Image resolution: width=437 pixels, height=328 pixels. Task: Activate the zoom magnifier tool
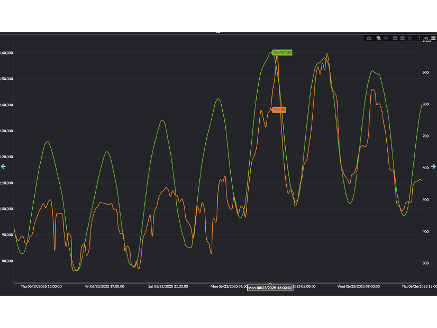point(379,38)
